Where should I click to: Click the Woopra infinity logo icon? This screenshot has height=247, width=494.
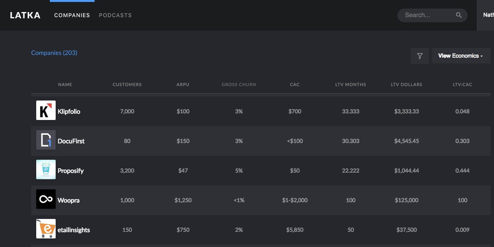pyautogui.click(x=46, y=199)
